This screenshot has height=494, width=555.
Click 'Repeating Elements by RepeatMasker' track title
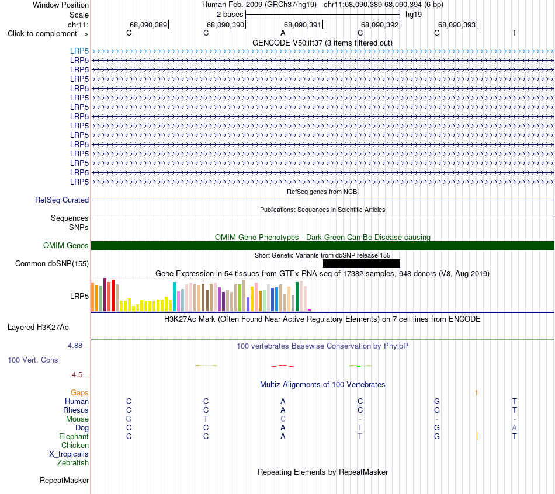(x=322, y=472)
